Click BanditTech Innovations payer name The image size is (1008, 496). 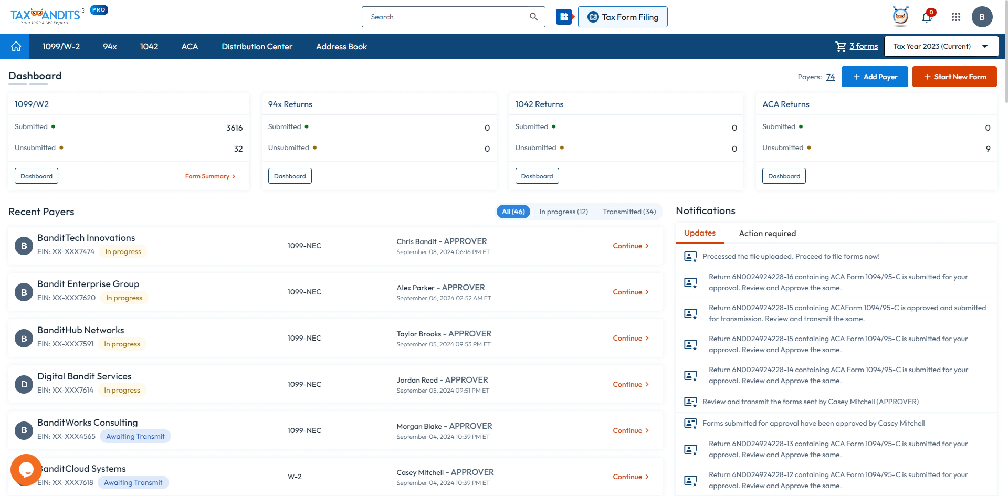(x=86, y=238)
